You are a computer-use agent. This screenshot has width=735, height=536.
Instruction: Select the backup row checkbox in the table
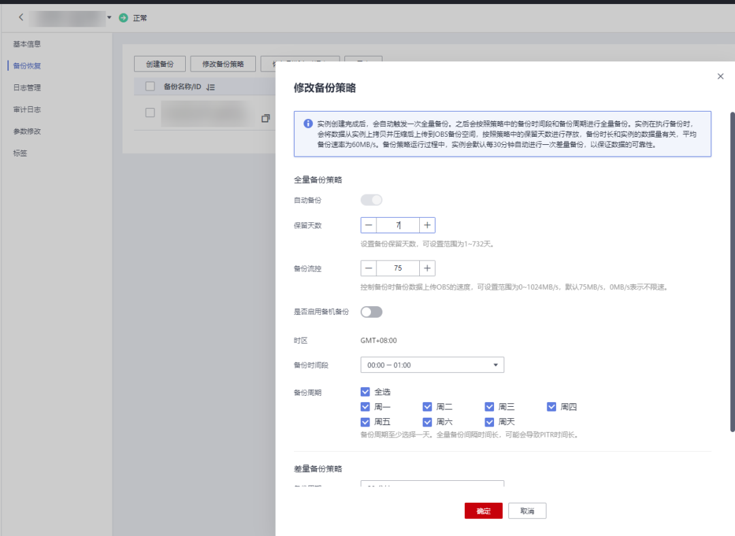148,113
